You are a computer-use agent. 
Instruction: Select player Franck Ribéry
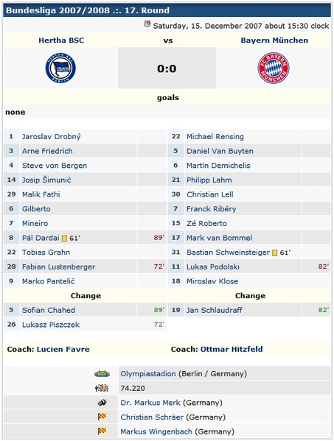(x=211, y=208)
